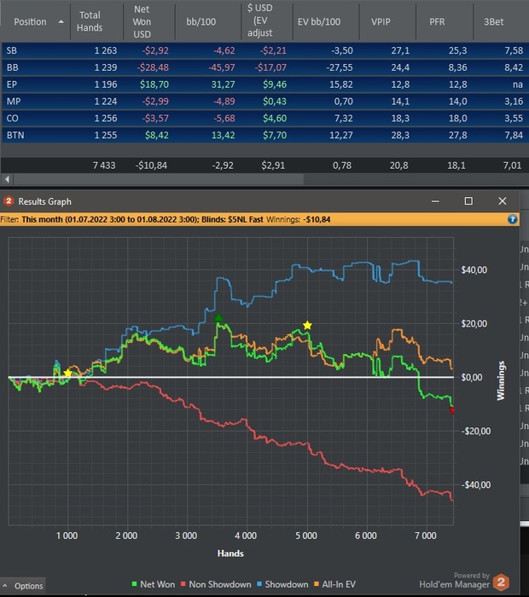The height and width of the screenshot is (597, 529).
Task: Maximize the Results Graph window
Action: click(468, 201)
